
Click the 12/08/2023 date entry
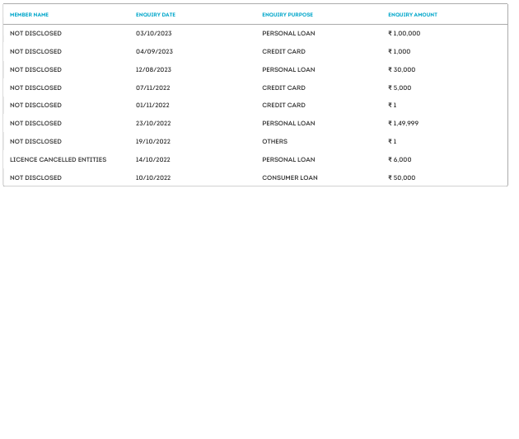154,70
